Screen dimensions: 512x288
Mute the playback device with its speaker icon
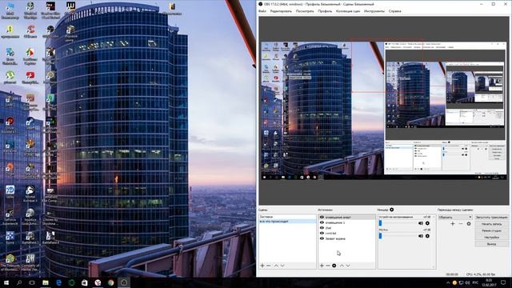pos(421,223)
